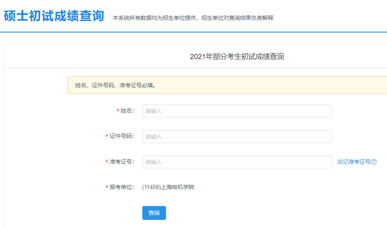Click the red asterisk beside 报考单位
Screen dimensions: 387x227
tap(107, 187)
